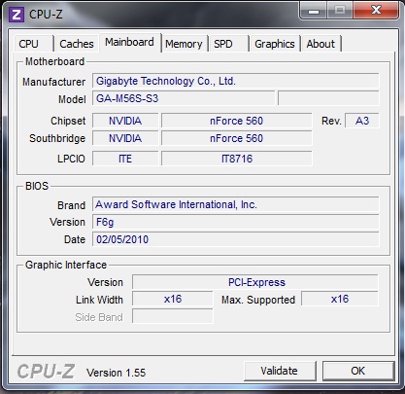Select the Mainboard tab
This screenshot has height=394, width=405.
129,42
